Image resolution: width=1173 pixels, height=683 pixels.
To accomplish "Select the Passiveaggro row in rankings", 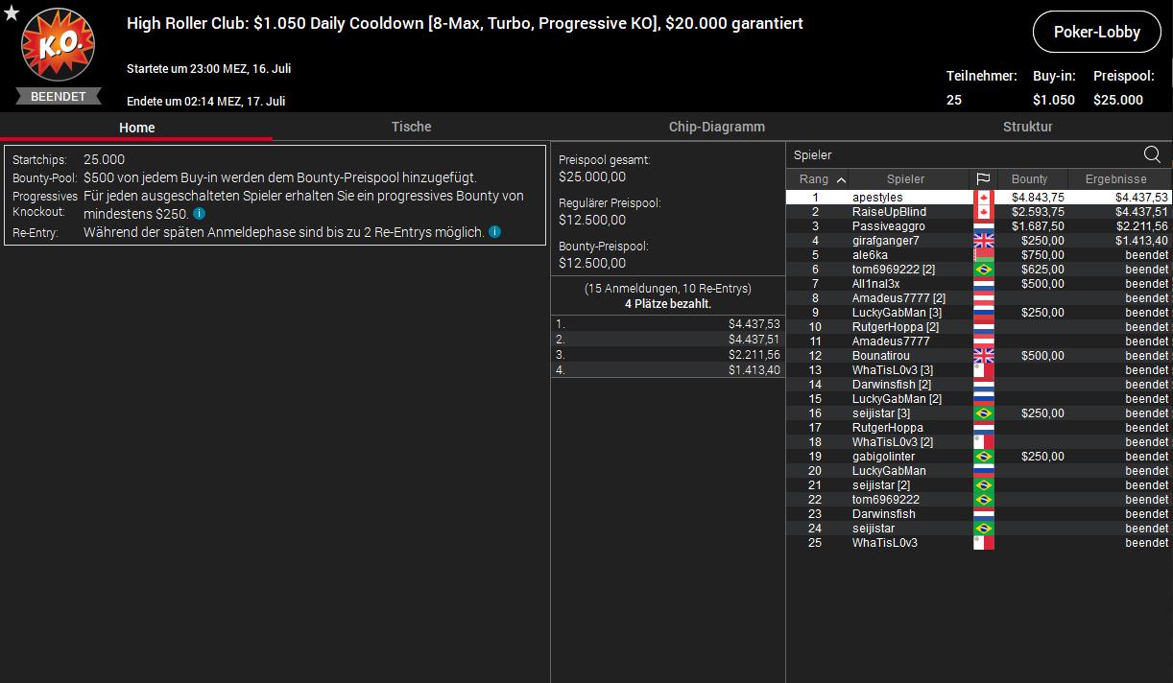I will pyautogui.click(x=888, y=226).
